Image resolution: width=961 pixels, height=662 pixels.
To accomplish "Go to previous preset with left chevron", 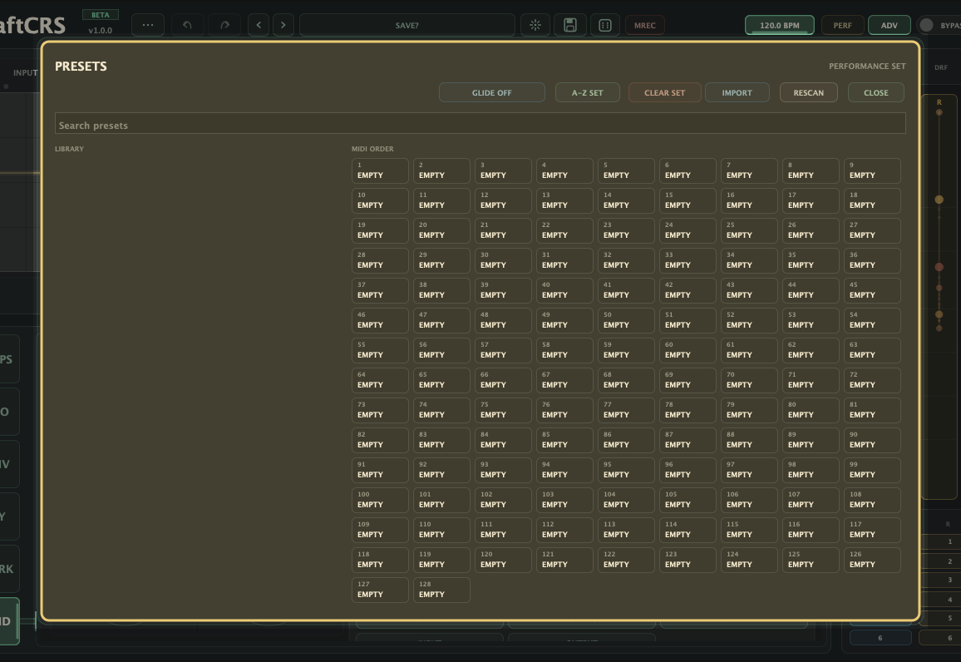I will pyautogui.click(x=259, y=25).
